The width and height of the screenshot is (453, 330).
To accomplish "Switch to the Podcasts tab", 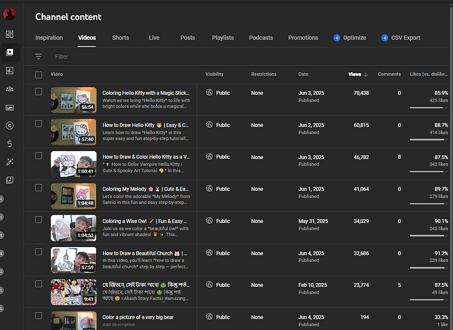I will point(261,38).
